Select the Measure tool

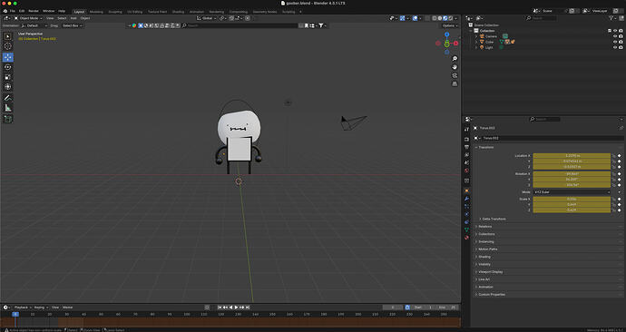click(7, 108)
